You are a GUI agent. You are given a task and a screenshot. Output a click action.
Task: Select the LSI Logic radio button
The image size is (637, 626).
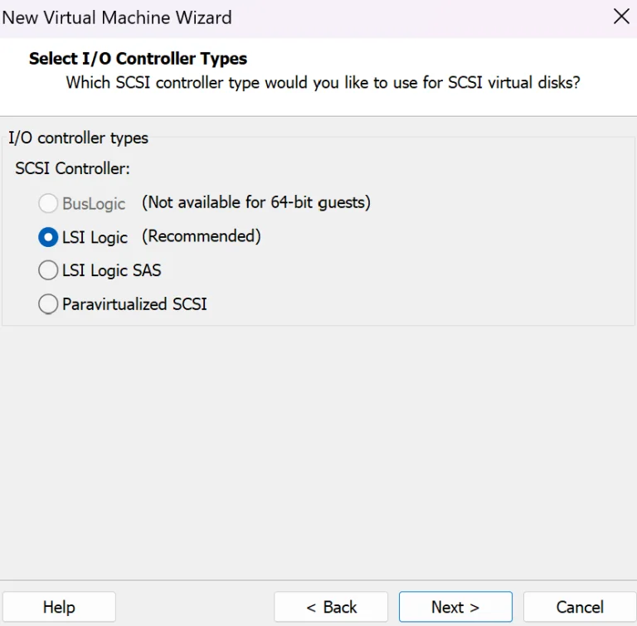(48, 237)
